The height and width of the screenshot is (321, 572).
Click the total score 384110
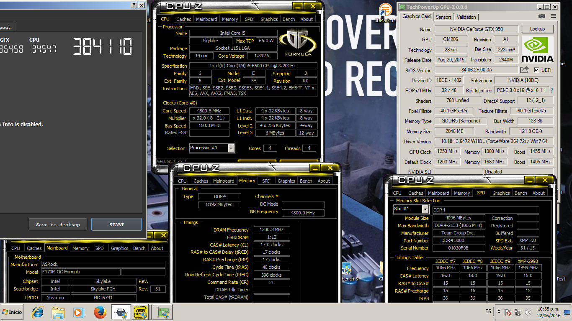click(x=103, y=46)
